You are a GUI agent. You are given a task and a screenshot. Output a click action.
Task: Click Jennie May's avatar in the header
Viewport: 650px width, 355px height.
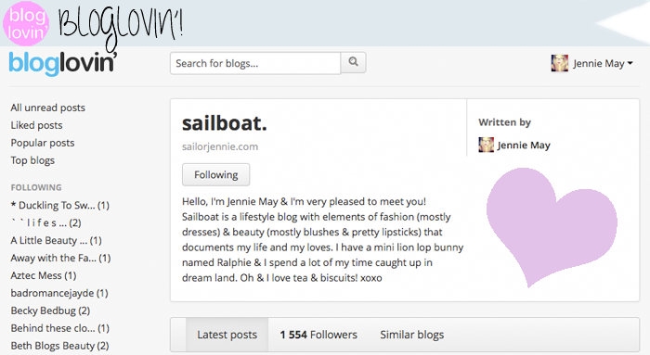tap(560, 63)
